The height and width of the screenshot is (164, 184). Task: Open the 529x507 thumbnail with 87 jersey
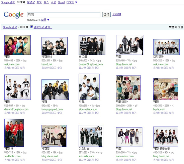click(x=17, y=87)
